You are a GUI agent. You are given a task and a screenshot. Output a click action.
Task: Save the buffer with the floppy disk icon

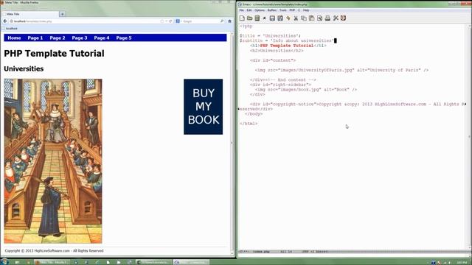[x=272, y=18]
